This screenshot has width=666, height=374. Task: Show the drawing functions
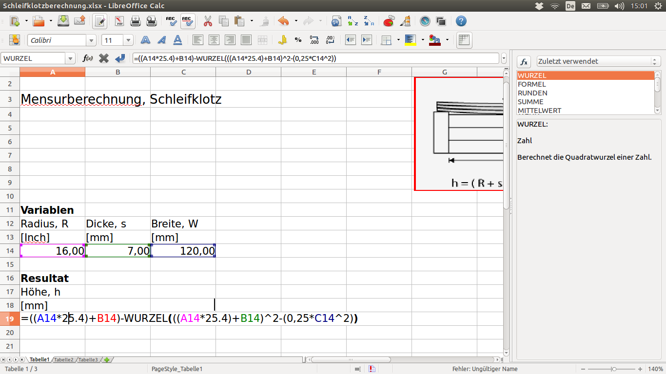pos(405,21)
